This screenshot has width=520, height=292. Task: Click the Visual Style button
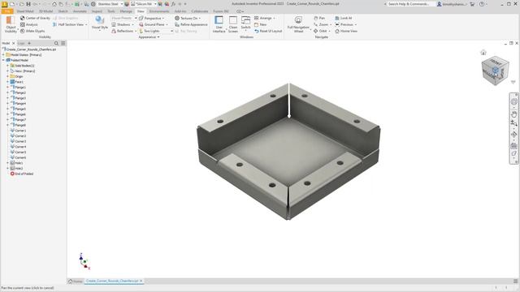click(100, 24)
